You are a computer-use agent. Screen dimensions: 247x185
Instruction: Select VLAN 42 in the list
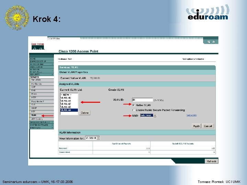[x=69, y=104]
